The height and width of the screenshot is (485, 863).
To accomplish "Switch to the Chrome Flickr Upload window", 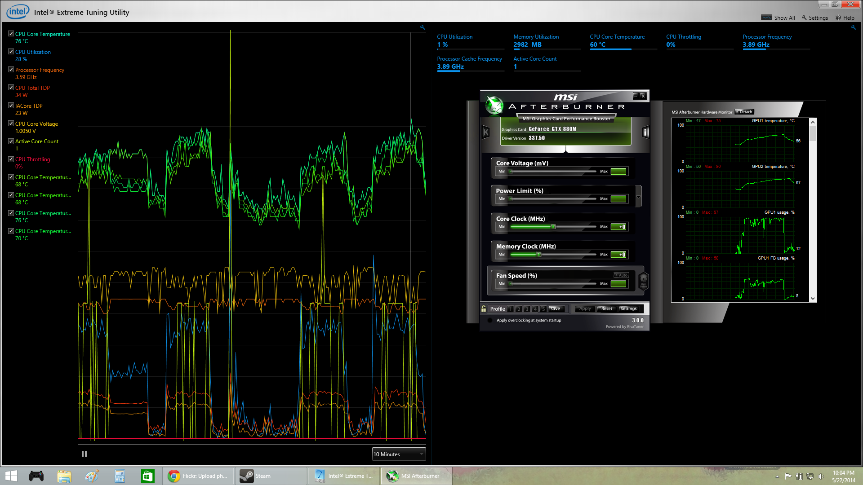I will pyautogui.click(x=198, y=476).
